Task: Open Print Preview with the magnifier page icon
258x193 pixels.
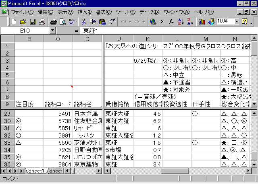Action: (x=63, y=22)
